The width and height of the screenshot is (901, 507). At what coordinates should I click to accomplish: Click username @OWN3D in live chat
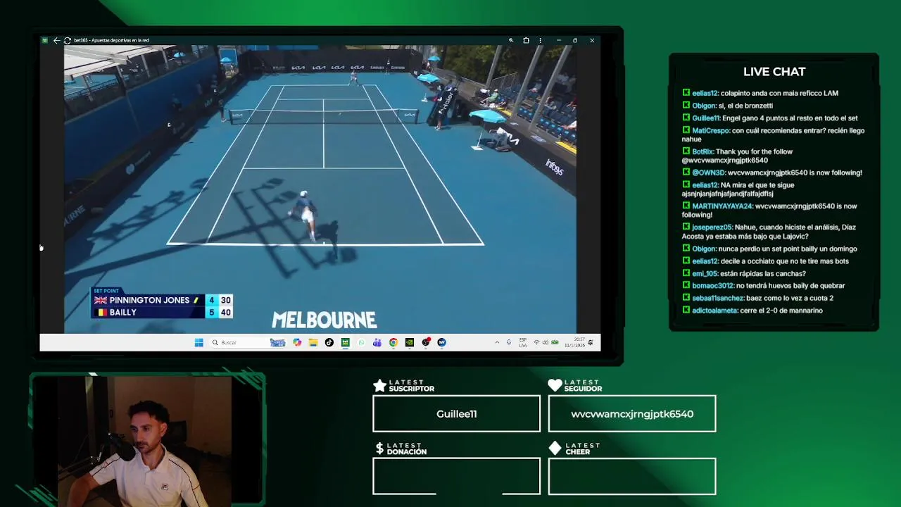point(709,173)
